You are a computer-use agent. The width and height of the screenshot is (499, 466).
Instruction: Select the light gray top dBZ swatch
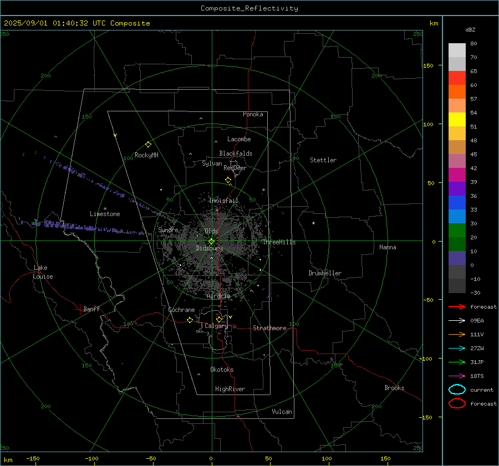pos(457,50)
